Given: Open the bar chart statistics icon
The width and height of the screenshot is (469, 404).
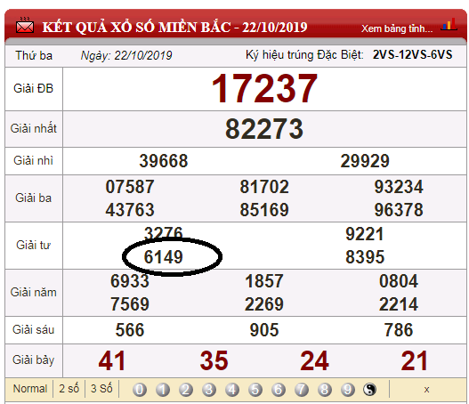Looking at the screenshot, I should pos(449,25).
